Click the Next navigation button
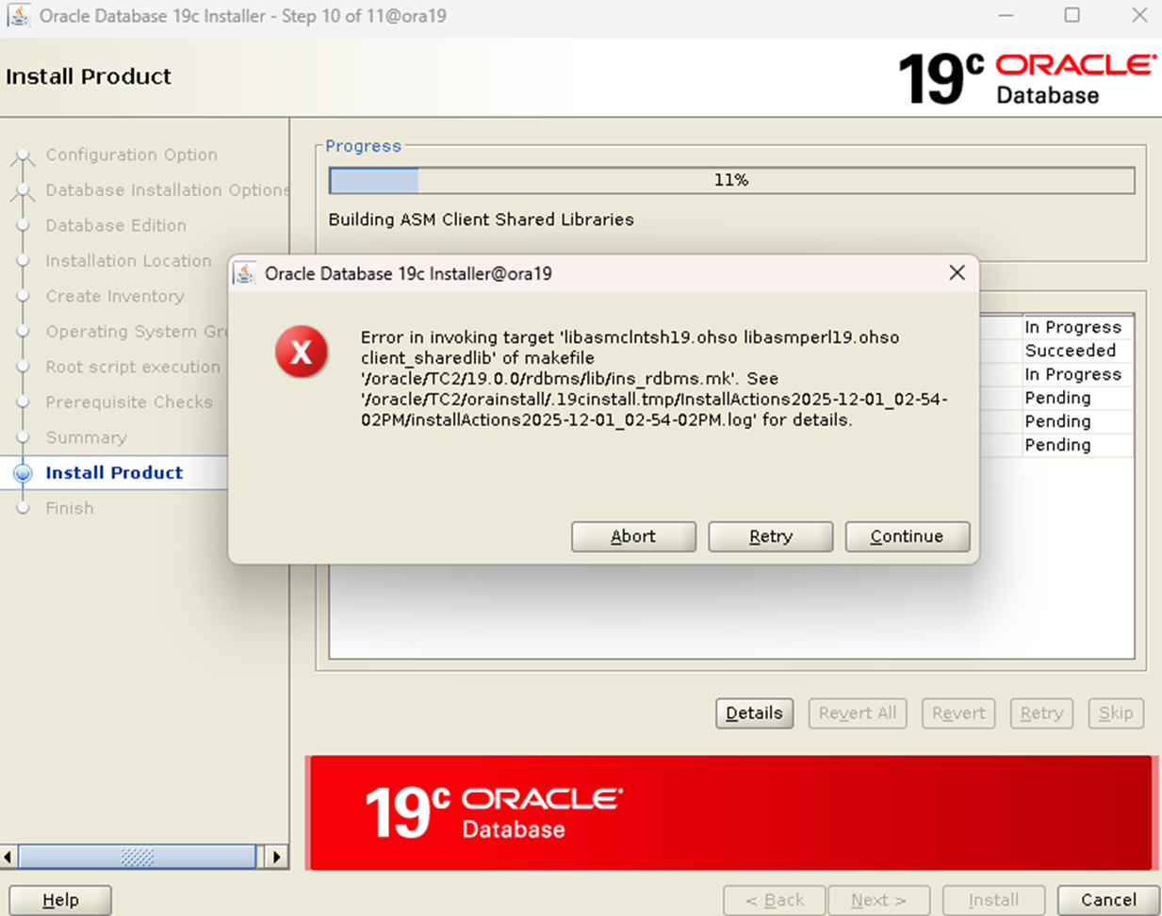 tap(879, 900)
